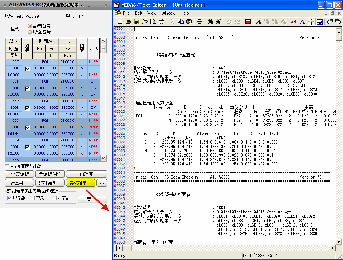Click the 断面名 column header
Image resolution: width=343 pixels, height=260 pixels.
pyautogui.click(x=46, y=41)
